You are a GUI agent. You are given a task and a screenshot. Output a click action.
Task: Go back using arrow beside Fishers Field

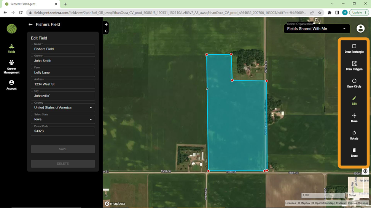tap(30, 25)
